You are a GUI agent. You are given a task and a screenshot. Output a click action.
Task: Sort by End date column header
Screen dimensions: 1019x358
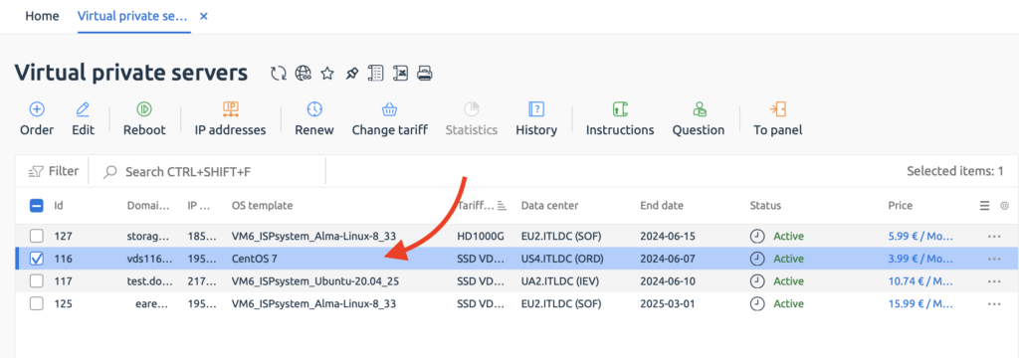(662, 205)
